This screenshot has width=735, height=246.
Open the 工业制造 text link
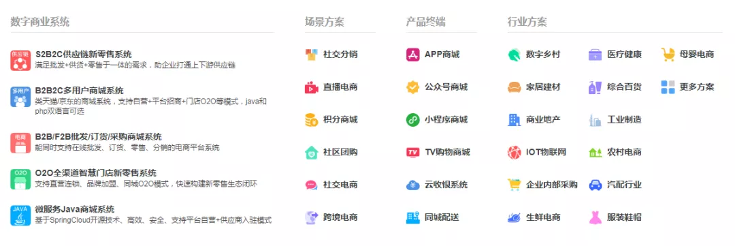624,120
